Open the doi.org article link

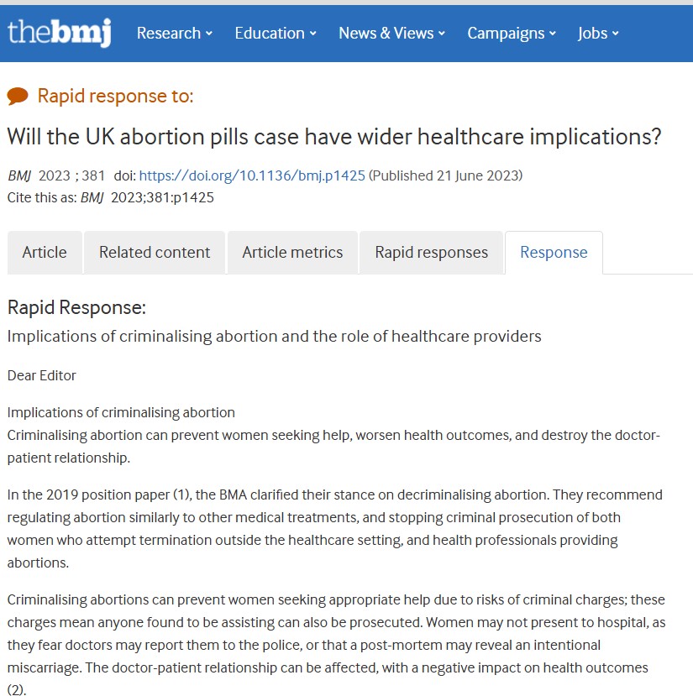pyautogui.click(x=252, y=175)
